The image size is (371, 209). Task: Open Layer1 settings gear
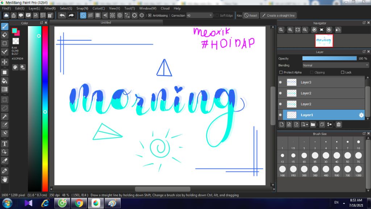click(361, 115)
